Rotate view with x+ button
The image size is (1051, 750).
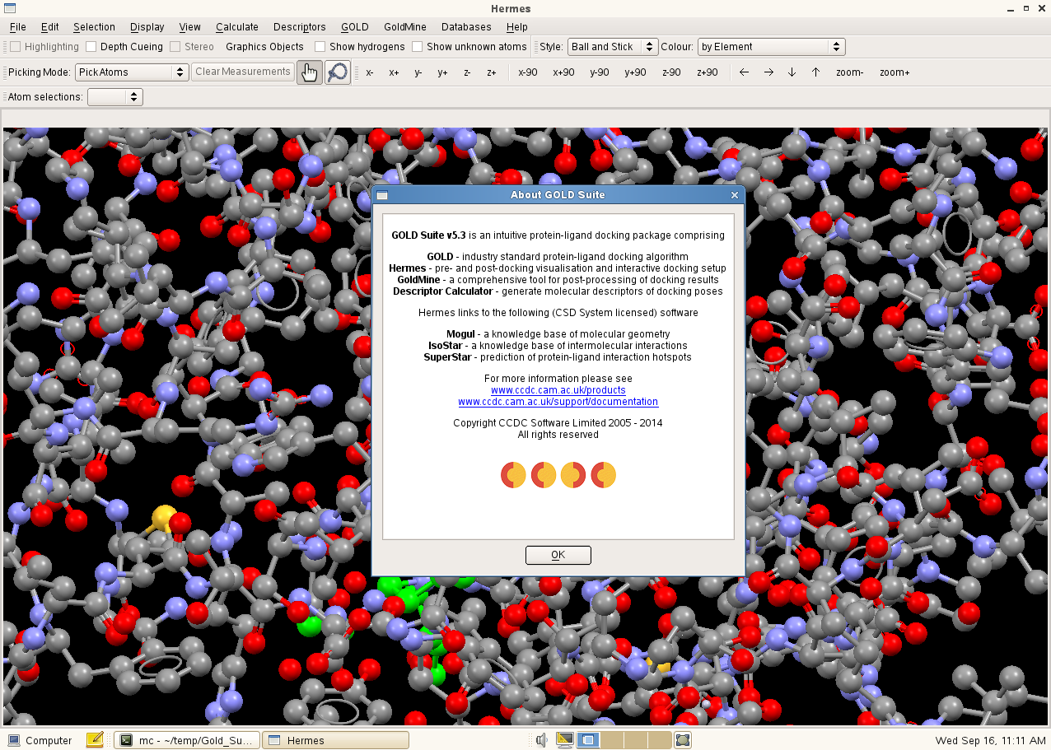(394, 72)
